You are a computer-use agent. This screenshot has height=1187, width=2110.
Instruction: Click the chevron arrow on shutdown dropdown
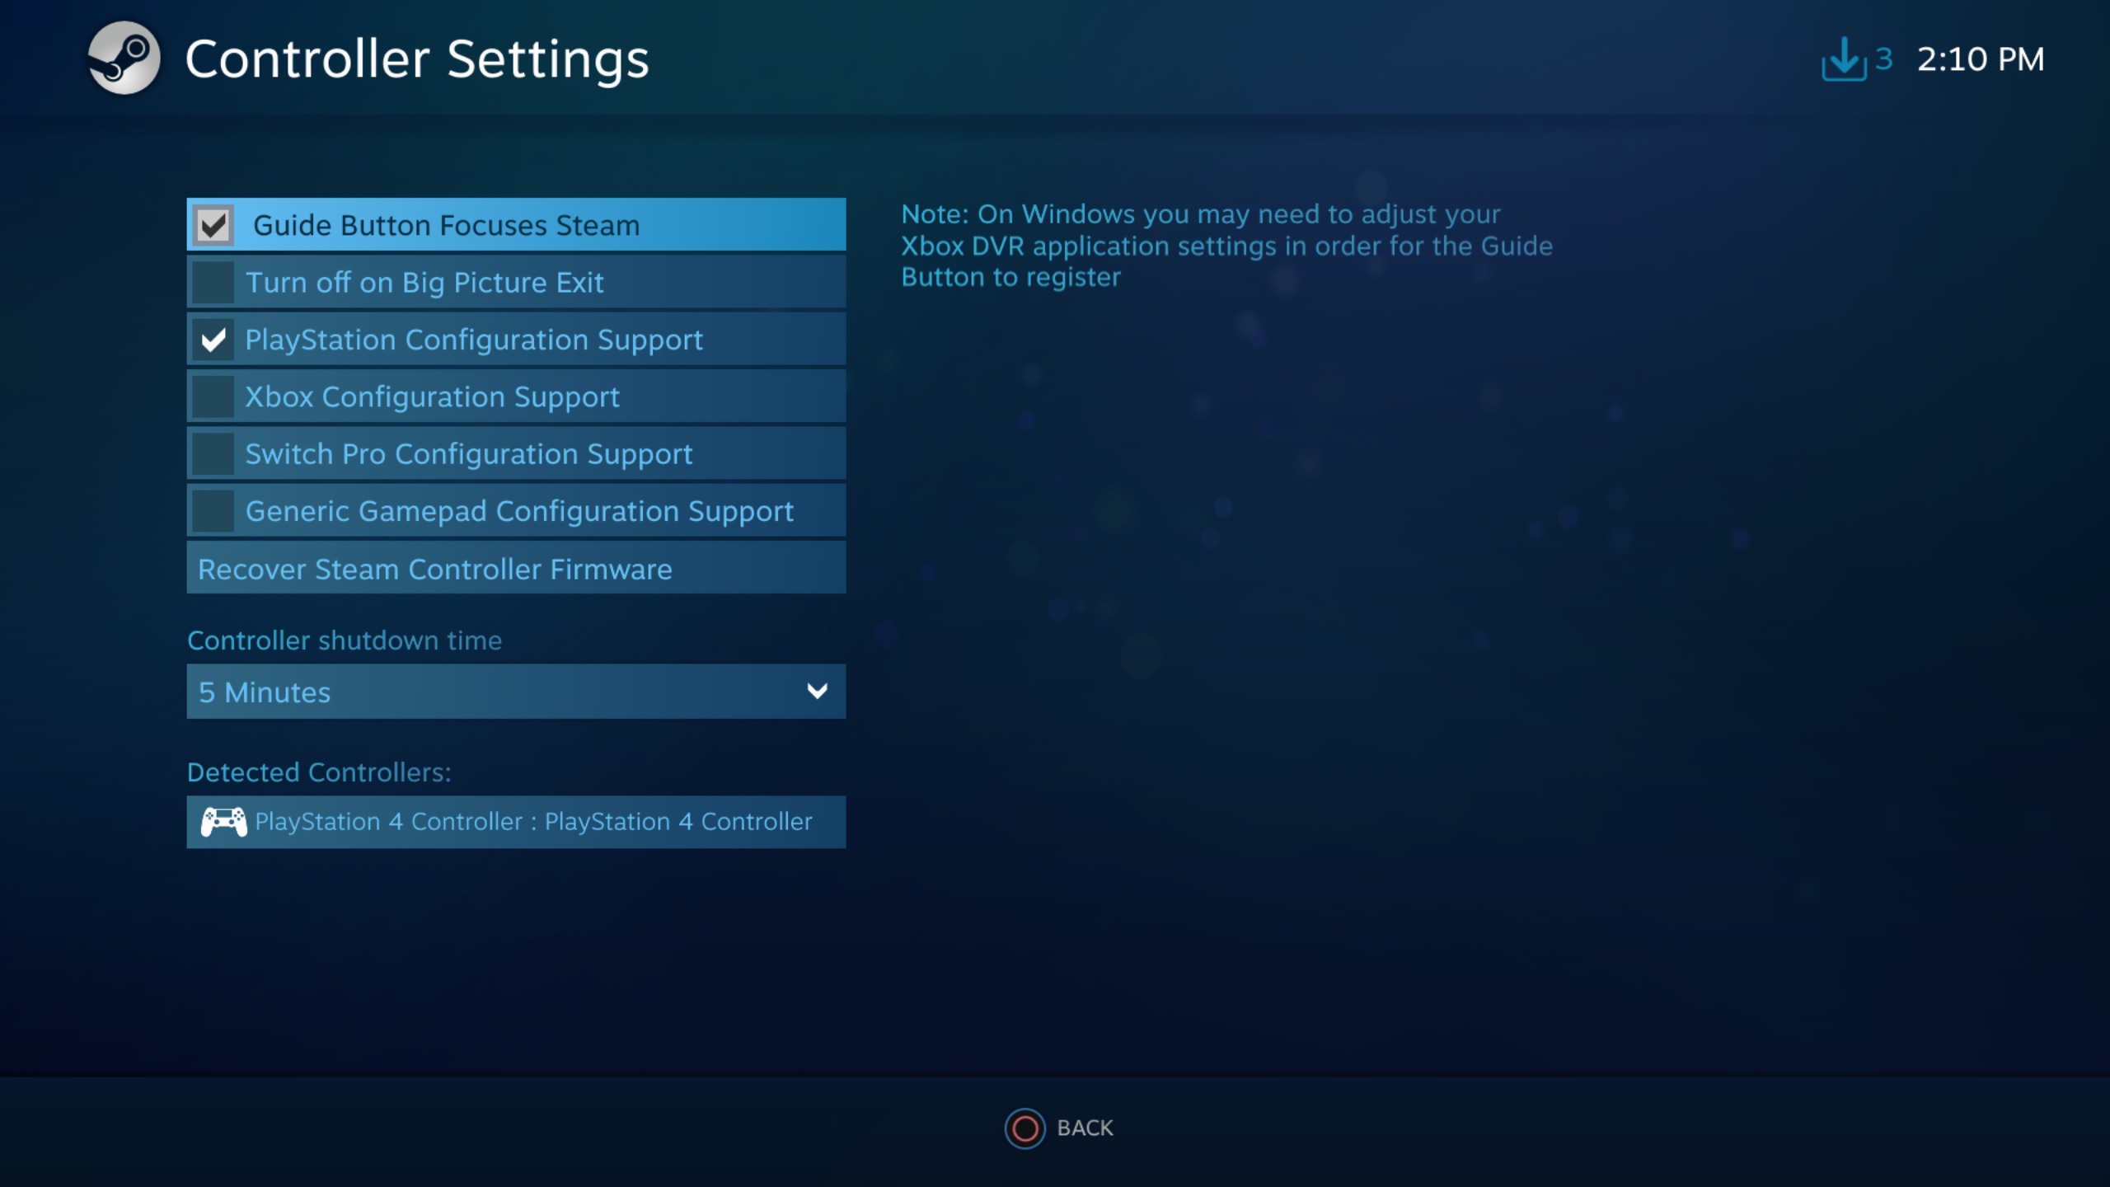point(818,692)
